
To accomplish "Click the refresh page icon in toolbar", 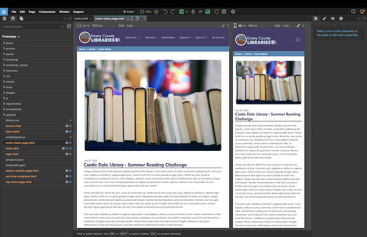I will click(x=216, y=11).
